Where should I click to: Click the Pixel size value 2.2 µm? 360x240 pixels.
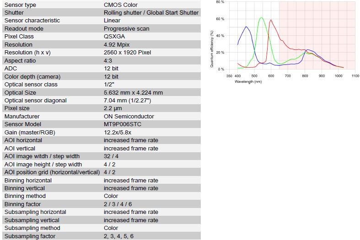[x=113, y=108]
